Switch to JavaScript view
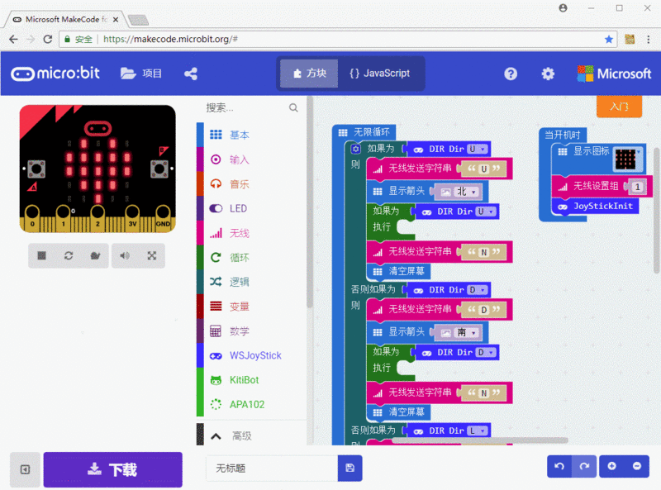Screen dimensions: 661x490 tap(380, 74)
